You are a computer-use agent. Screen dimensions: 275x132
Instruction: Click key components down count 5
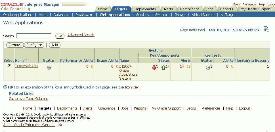tap(157, 67)
